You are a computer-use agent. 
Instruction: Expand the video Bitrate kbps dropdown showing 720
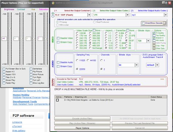click(x=148, y=41)
